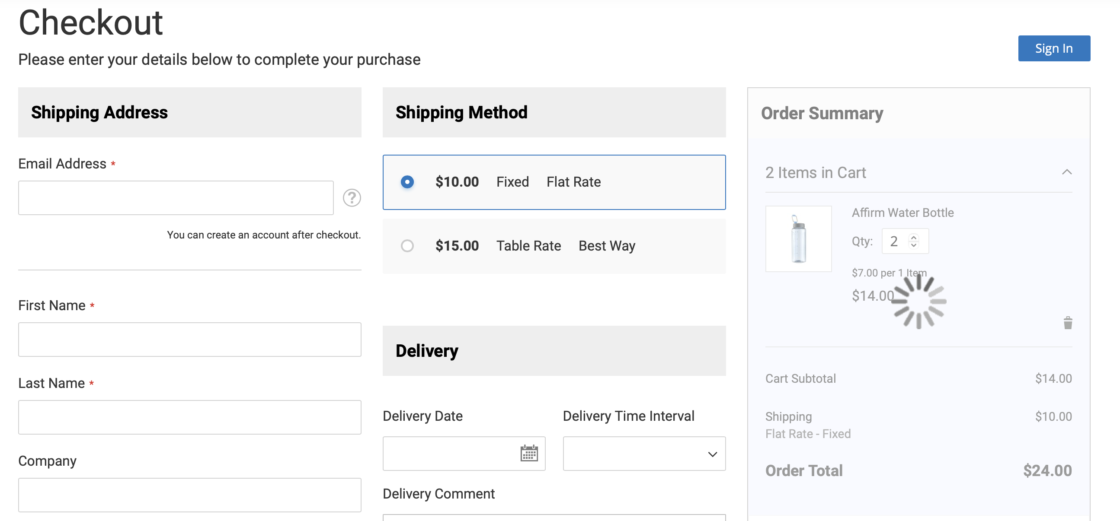This screenshot has width=1120, height=521.
Task: Focus the First Name input field
Action: pos(189,340)
